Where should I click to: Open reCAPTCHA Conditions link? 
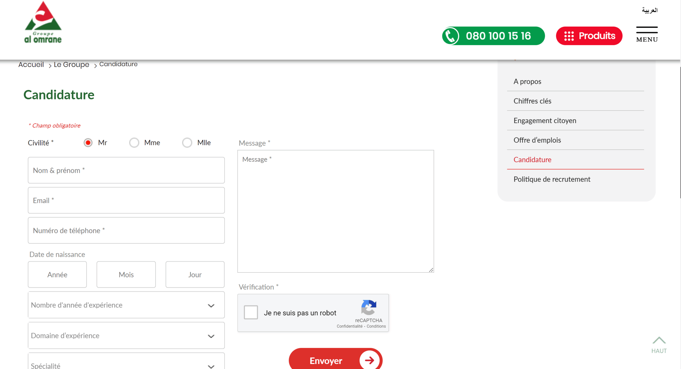[376, 326]
